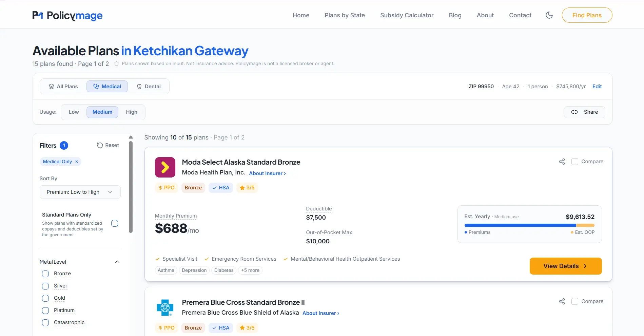The width and height of the screenshot is (644, 336).
Task: Click the HSA badge on Premera plan
Action: coord(221,328)
